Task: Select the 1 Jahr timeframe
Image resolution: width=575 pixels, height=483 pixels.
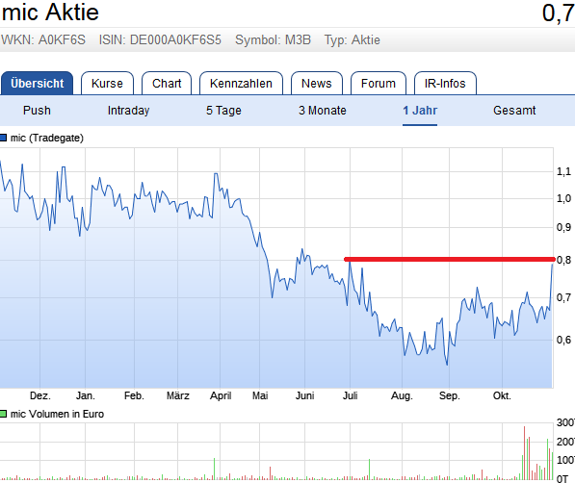Action: click(x=420, y=111)
